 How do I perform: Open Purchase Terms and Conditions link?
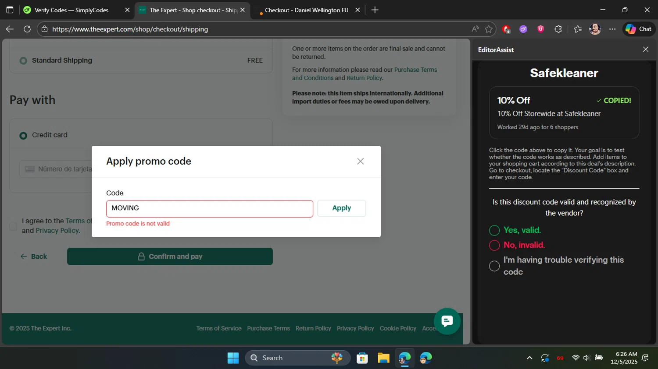(x=365, y=74)
